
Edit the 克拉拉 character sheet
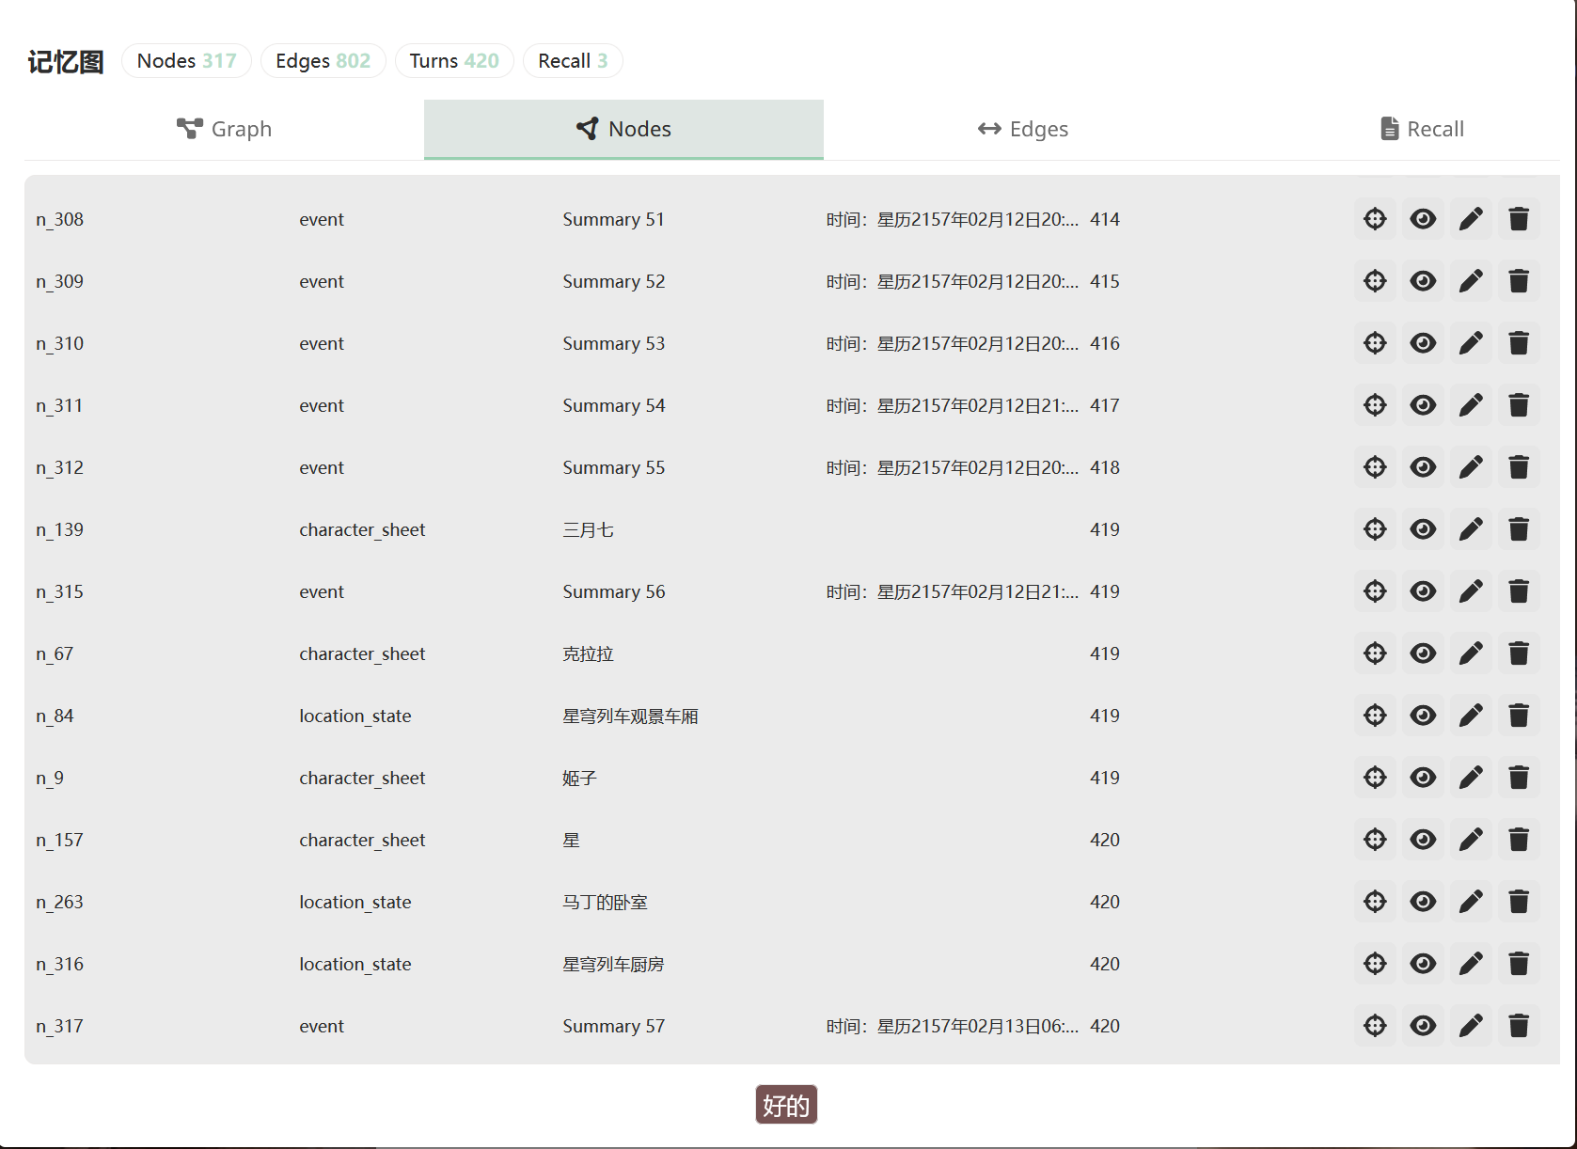click(1471, 653)
